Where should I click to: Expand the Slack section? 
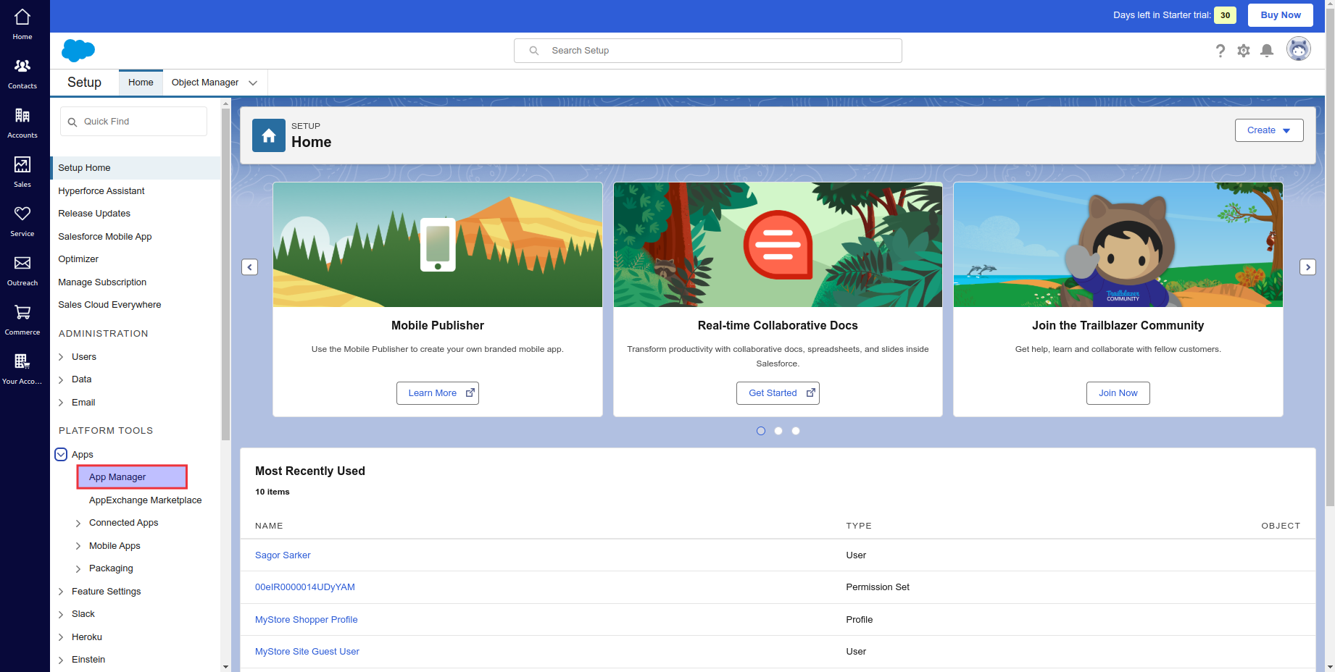tap(61, 614)
